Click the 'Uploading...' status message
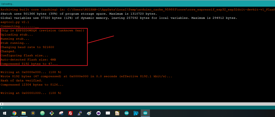Screen dimensions: 275x117 [x=7, y=4]
